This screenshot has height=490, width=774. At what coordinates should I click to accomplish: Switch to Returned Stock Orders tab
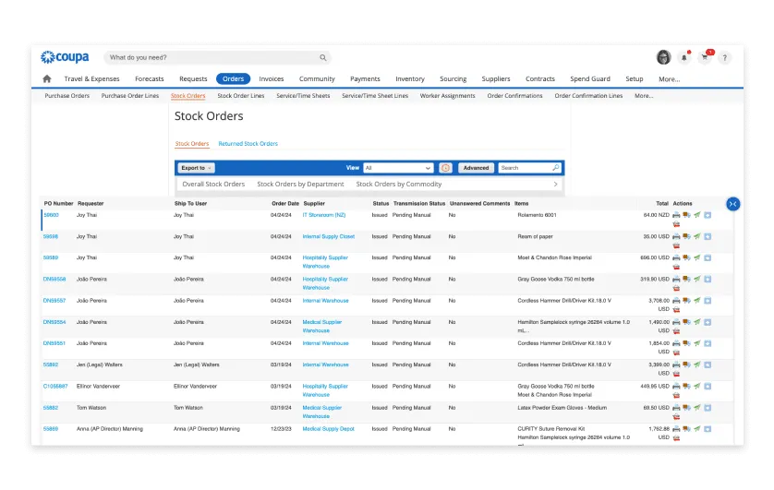[248, 144]
